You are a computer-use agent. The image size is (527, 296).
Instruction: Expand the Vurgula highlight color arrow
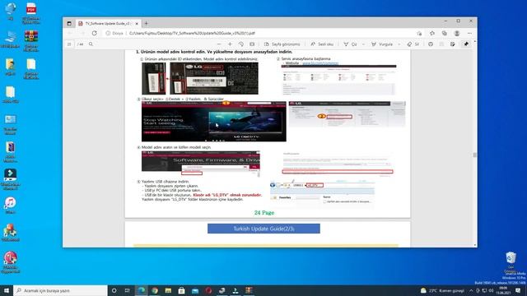[399, 44]
